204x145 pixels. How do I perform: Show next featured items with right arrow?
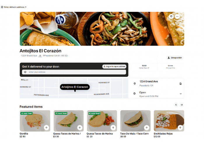(182, 105)
